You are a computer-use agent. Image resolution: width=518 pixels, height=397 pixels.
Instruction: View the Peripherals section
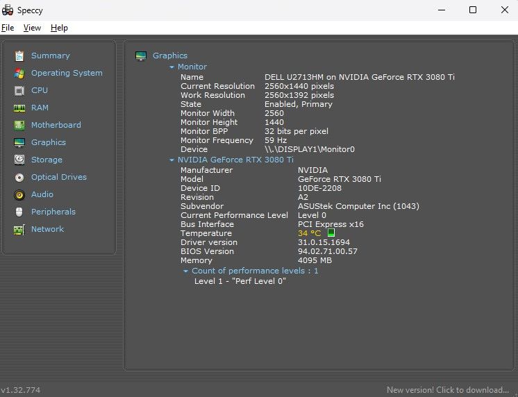53,212
